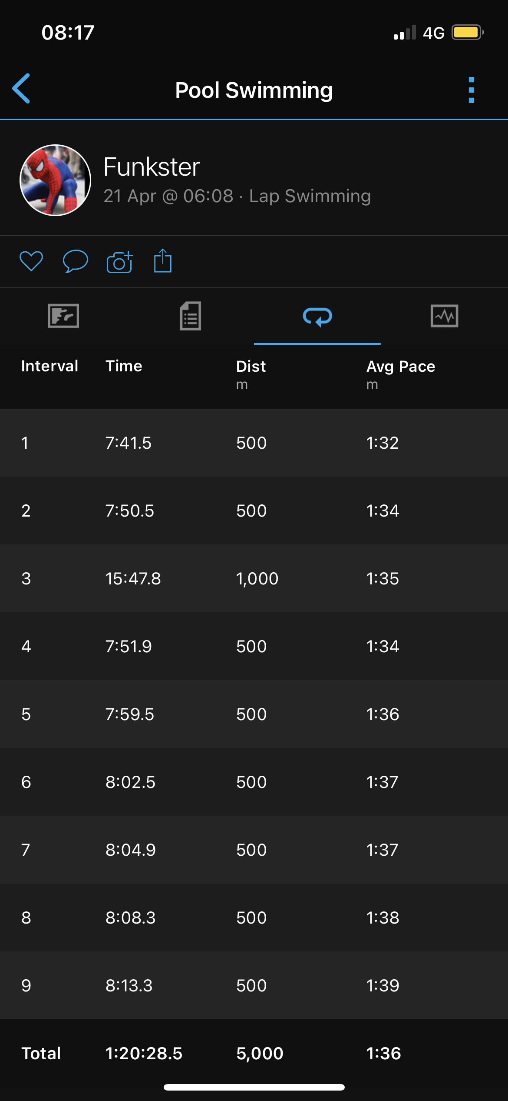This screenshot has width=508, height=1101.
Task: Select the intervals loop tab
Action: (317, 317)
